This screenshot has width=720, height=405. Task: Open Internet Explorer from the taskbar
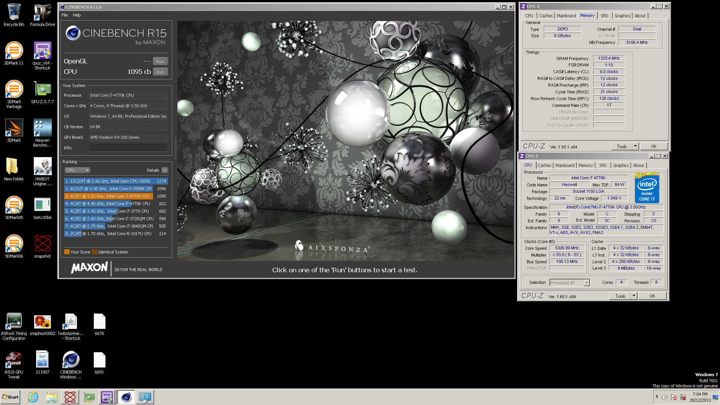point(33,397)
